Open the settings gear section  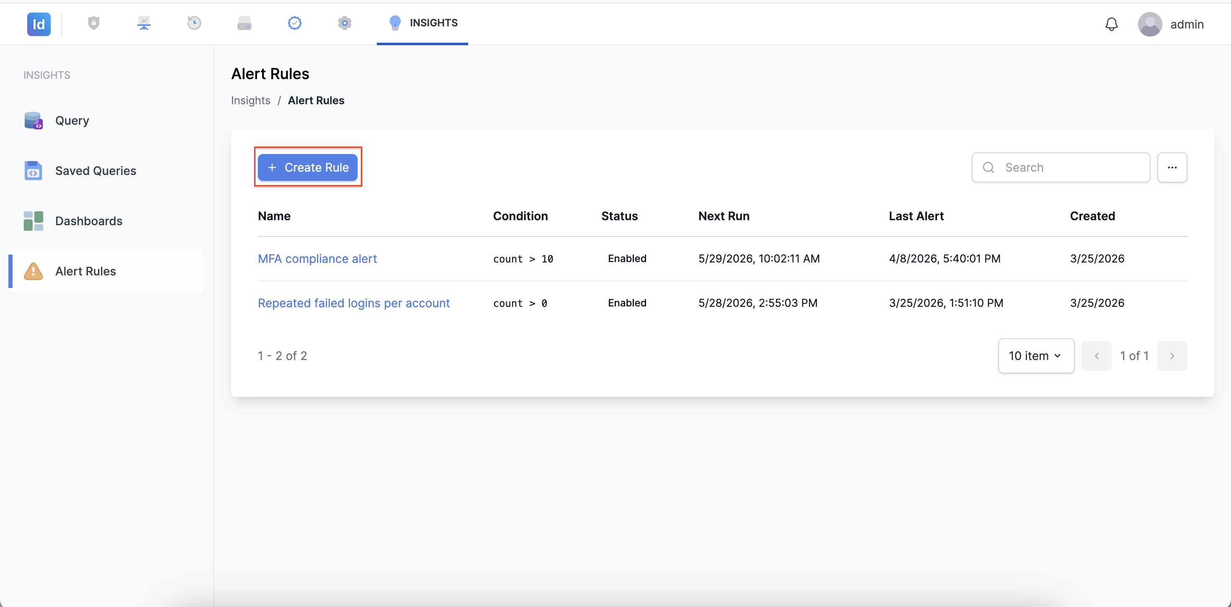tap(345, 23)
